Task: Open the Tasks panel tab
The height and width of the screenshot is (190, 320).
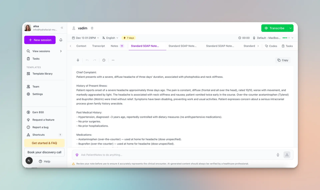Action: tap(287, 46)
